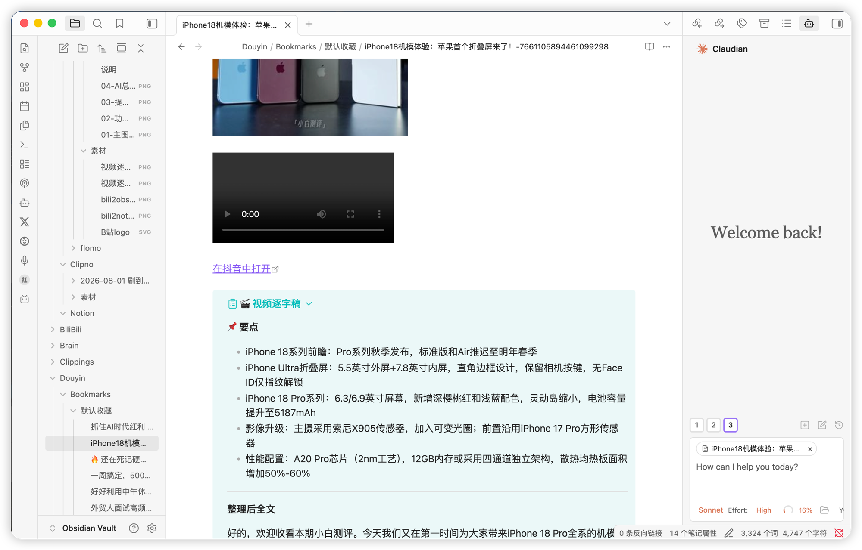Click Douyin in the breadcrumb path
The image size is (862, 550).
pos(254,47)
